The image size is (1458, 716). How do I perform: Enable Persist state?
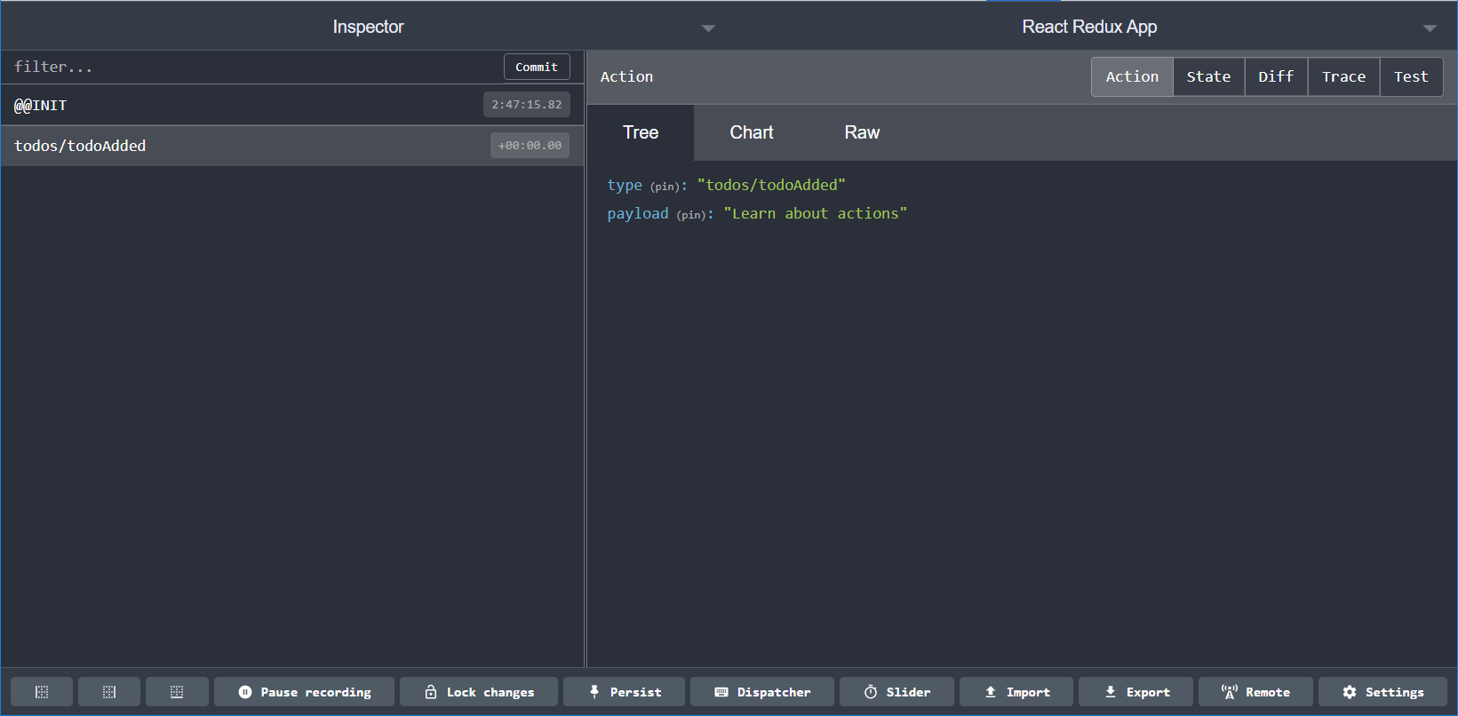[624, 692]
